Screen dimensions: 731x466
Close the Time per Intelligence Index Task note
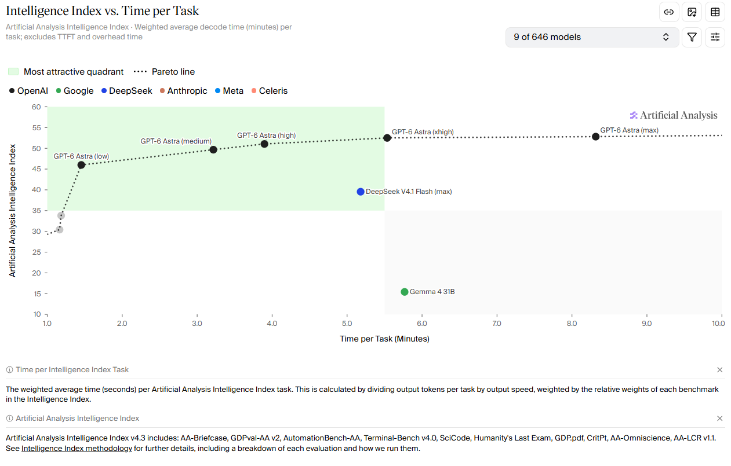click(x=720, y=370)
